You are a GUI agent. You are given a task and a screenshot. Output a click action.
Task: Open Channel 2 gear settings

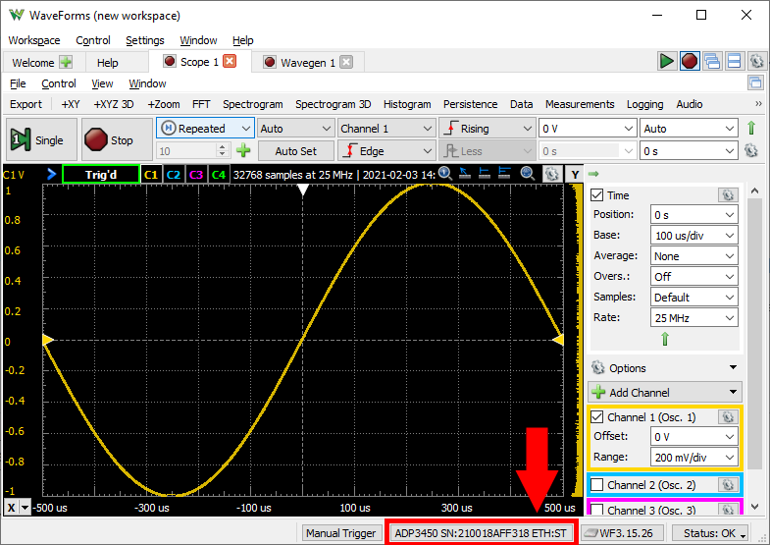(x=728, y=484)
